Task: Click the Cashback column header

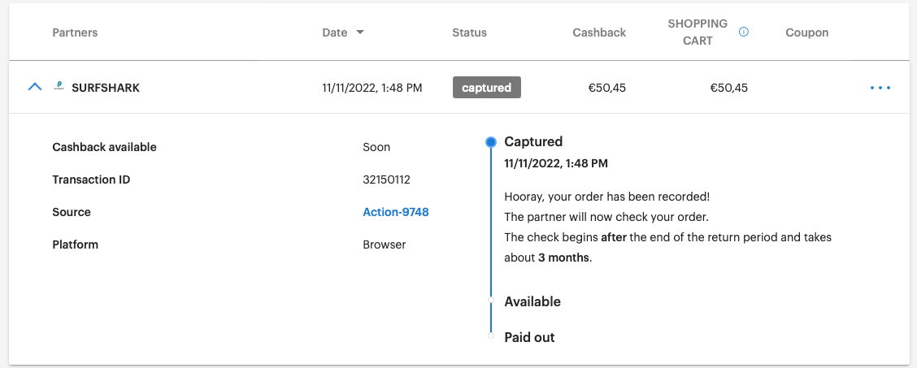Action: (x=599, y=32)
